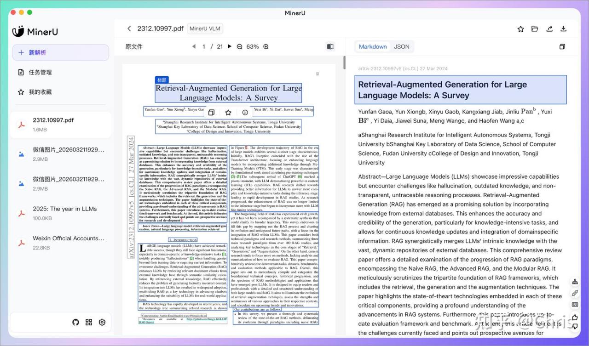This screenshot has height=346, width=589.
Task: Click thumbs up feedback icon
Action: 575,317
